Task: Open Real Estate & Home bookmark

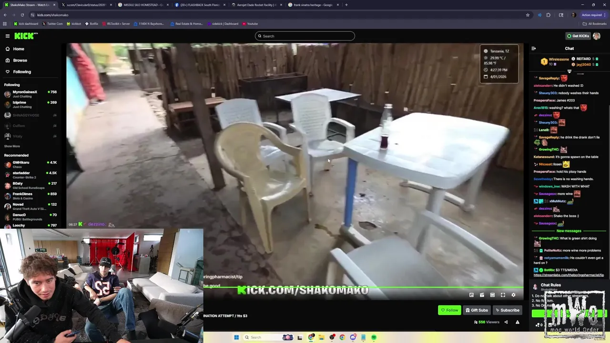Action: click(186, 23)
